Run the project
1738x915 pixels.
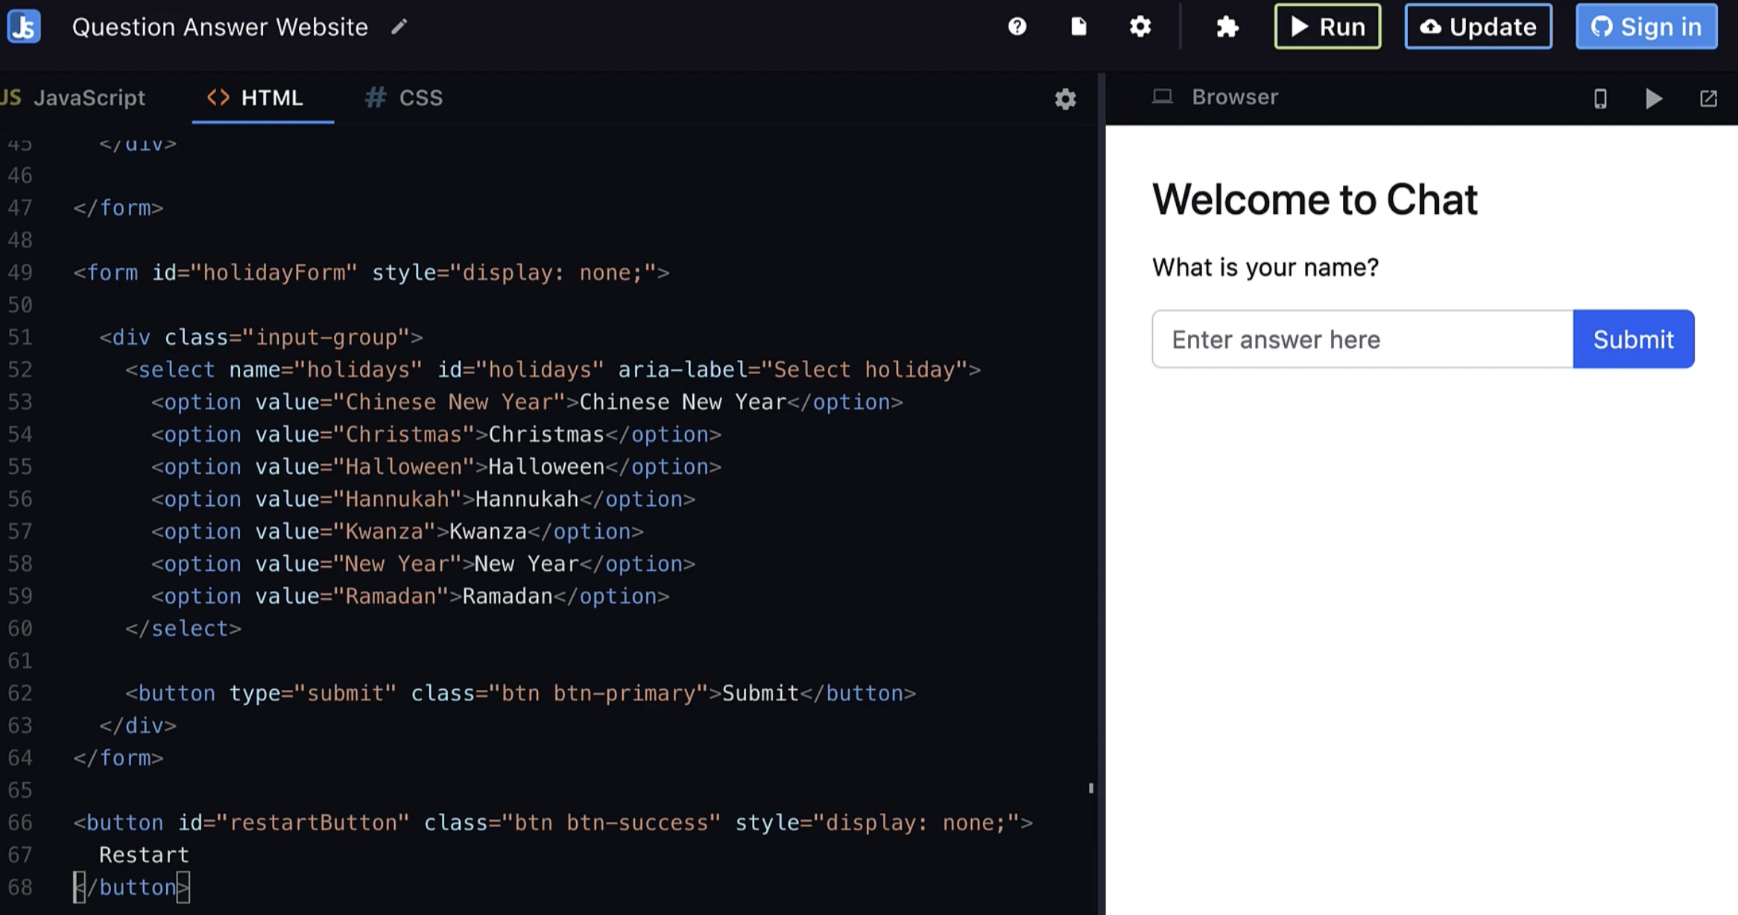click(1327, 27)
